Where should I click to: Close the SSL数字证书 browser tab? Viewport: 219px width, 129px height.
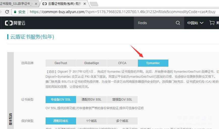36,4
